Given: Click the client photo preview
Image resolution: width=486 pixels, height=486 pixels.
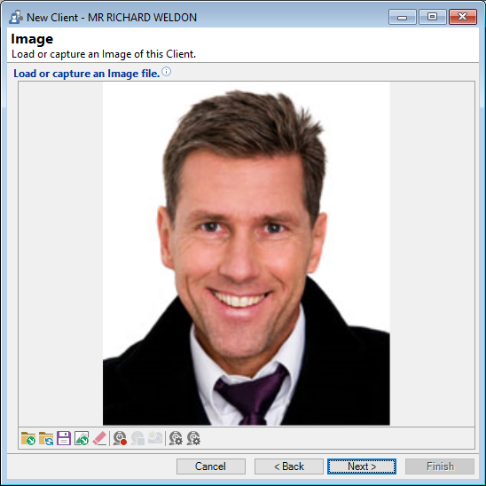Looking at the screenshot, I should click(247, 254).
